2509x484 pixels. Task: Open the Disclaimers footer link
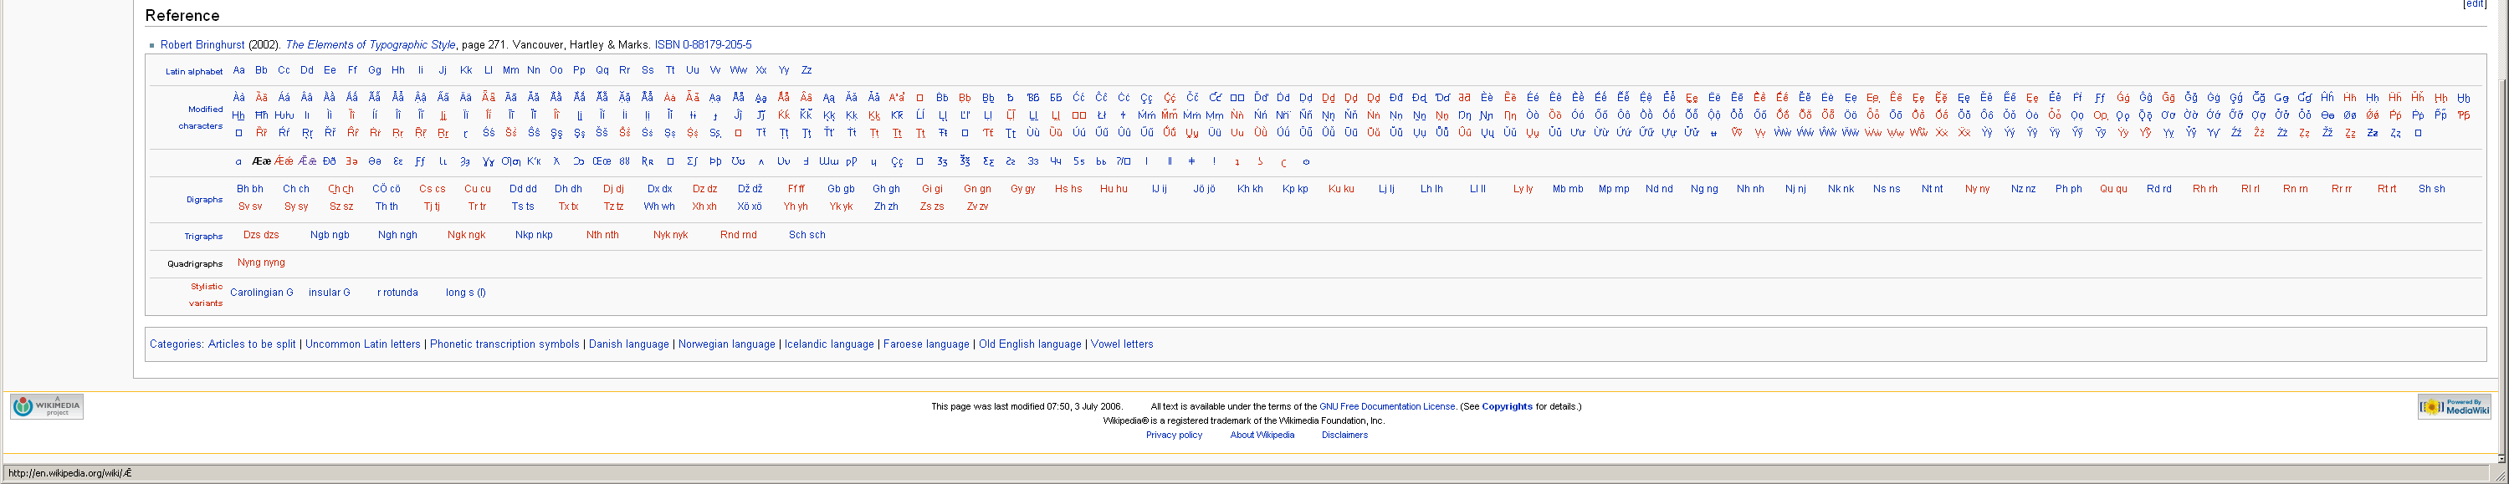pos(1345,436)
